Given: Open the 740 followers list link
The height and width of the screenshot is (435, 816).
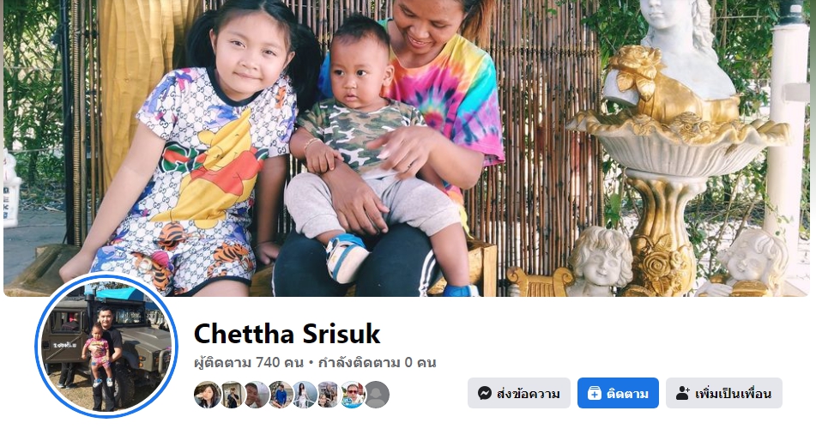Looking at the screenshot, I should [248, 363].
